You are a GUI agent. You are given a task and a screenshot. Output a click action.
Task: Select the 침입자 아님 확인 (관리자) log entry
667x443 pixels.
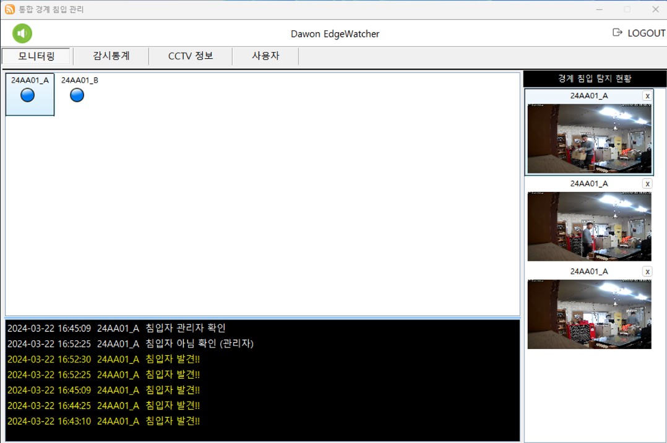(130, 343)
